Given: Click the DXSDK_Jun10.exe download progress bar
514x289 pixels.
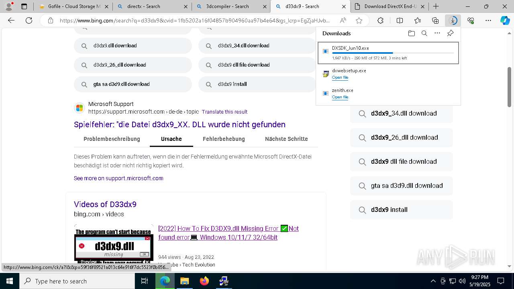Looking at the screenshot, I should 393,53.
